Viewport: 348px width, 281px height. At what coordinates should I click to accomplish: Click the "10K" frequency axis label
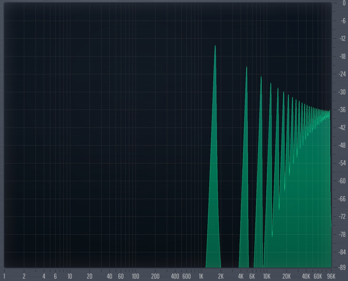point(267,276)
